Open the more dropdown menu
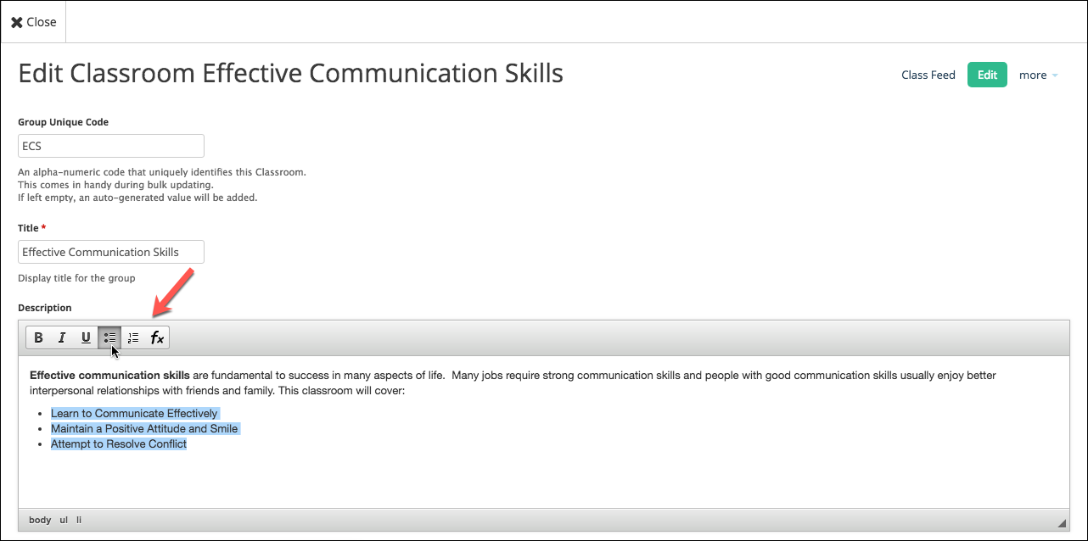Image resolution: width=1088 pixels, height=541 pixels. click(x=1038, y=75)
